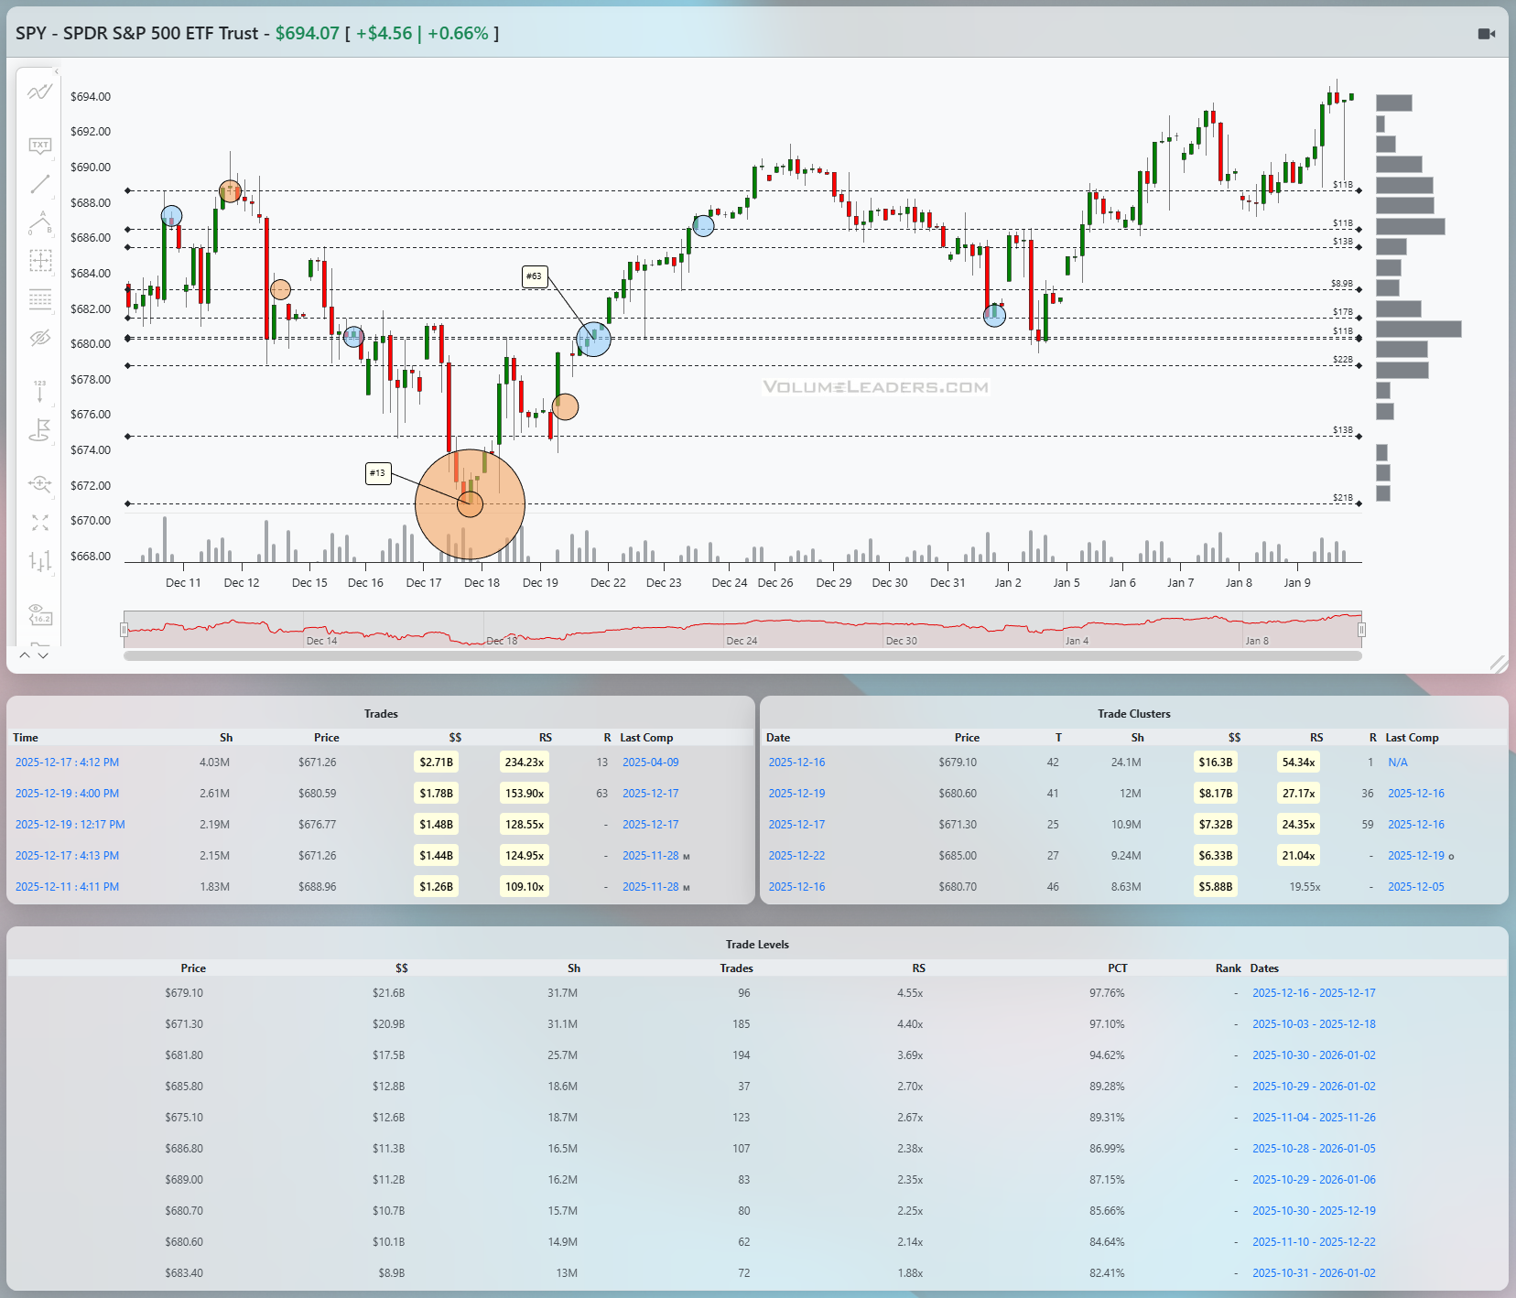Viewport: 1516px width, 1298px height.
Task: Click the $2.71B trade value badge
Action: [436, 763]
